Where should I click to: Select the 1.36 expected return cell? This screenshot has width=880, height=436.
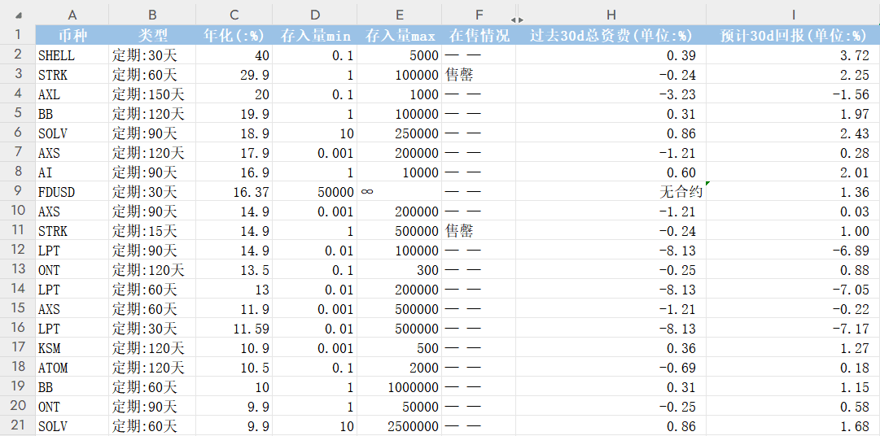tap(793, 192)
